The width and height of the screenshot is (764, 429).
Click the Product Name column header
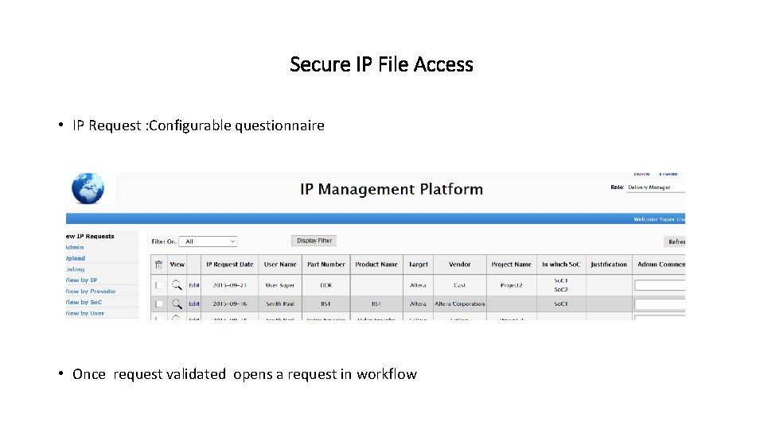(x=376, y=265)
